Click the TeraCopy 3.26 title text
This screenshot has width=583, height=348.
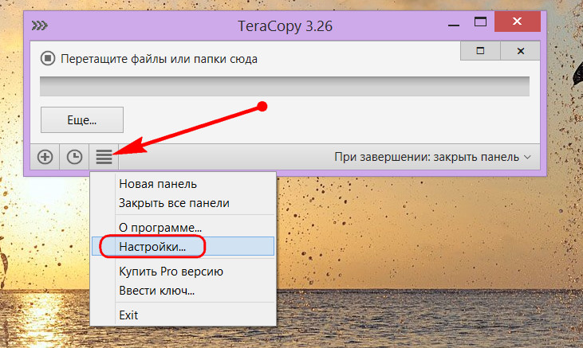(285, 26)
